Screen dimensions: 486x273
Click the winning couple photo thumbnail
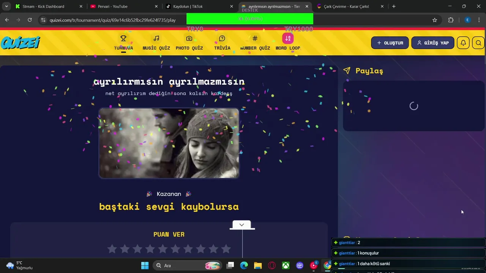(x=169, y=143)
